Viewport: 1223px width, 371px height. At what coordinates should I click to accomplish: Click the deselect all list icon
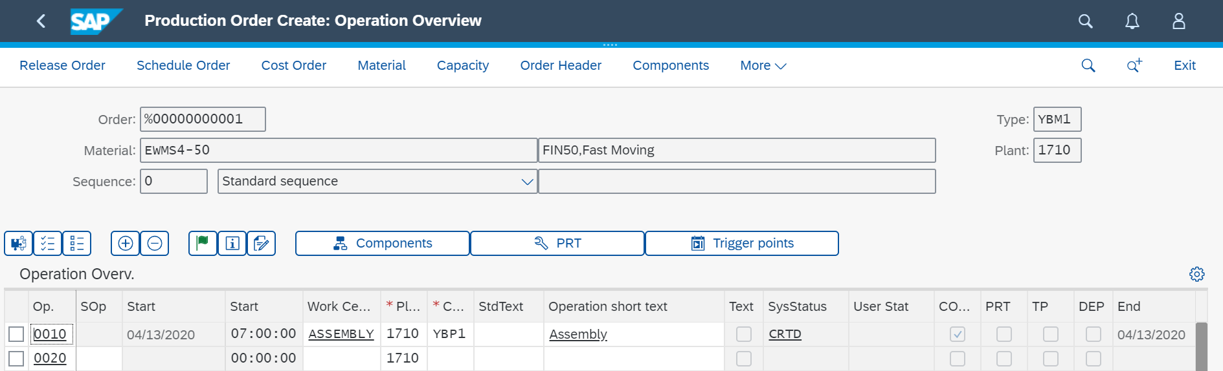tap(77, 244)
